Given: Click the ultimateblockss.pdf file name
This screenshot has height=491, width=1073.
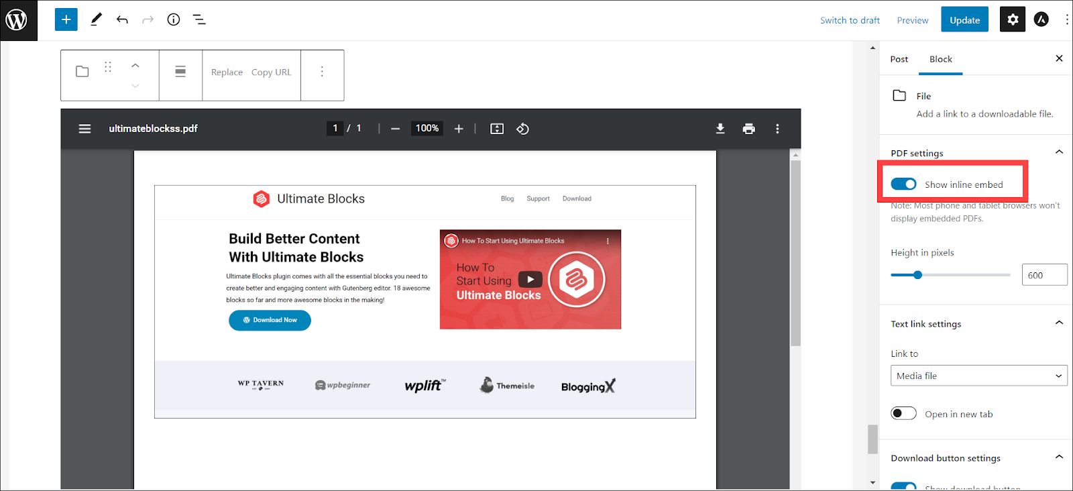Looking at the screenshot, I should click(154, 129).
